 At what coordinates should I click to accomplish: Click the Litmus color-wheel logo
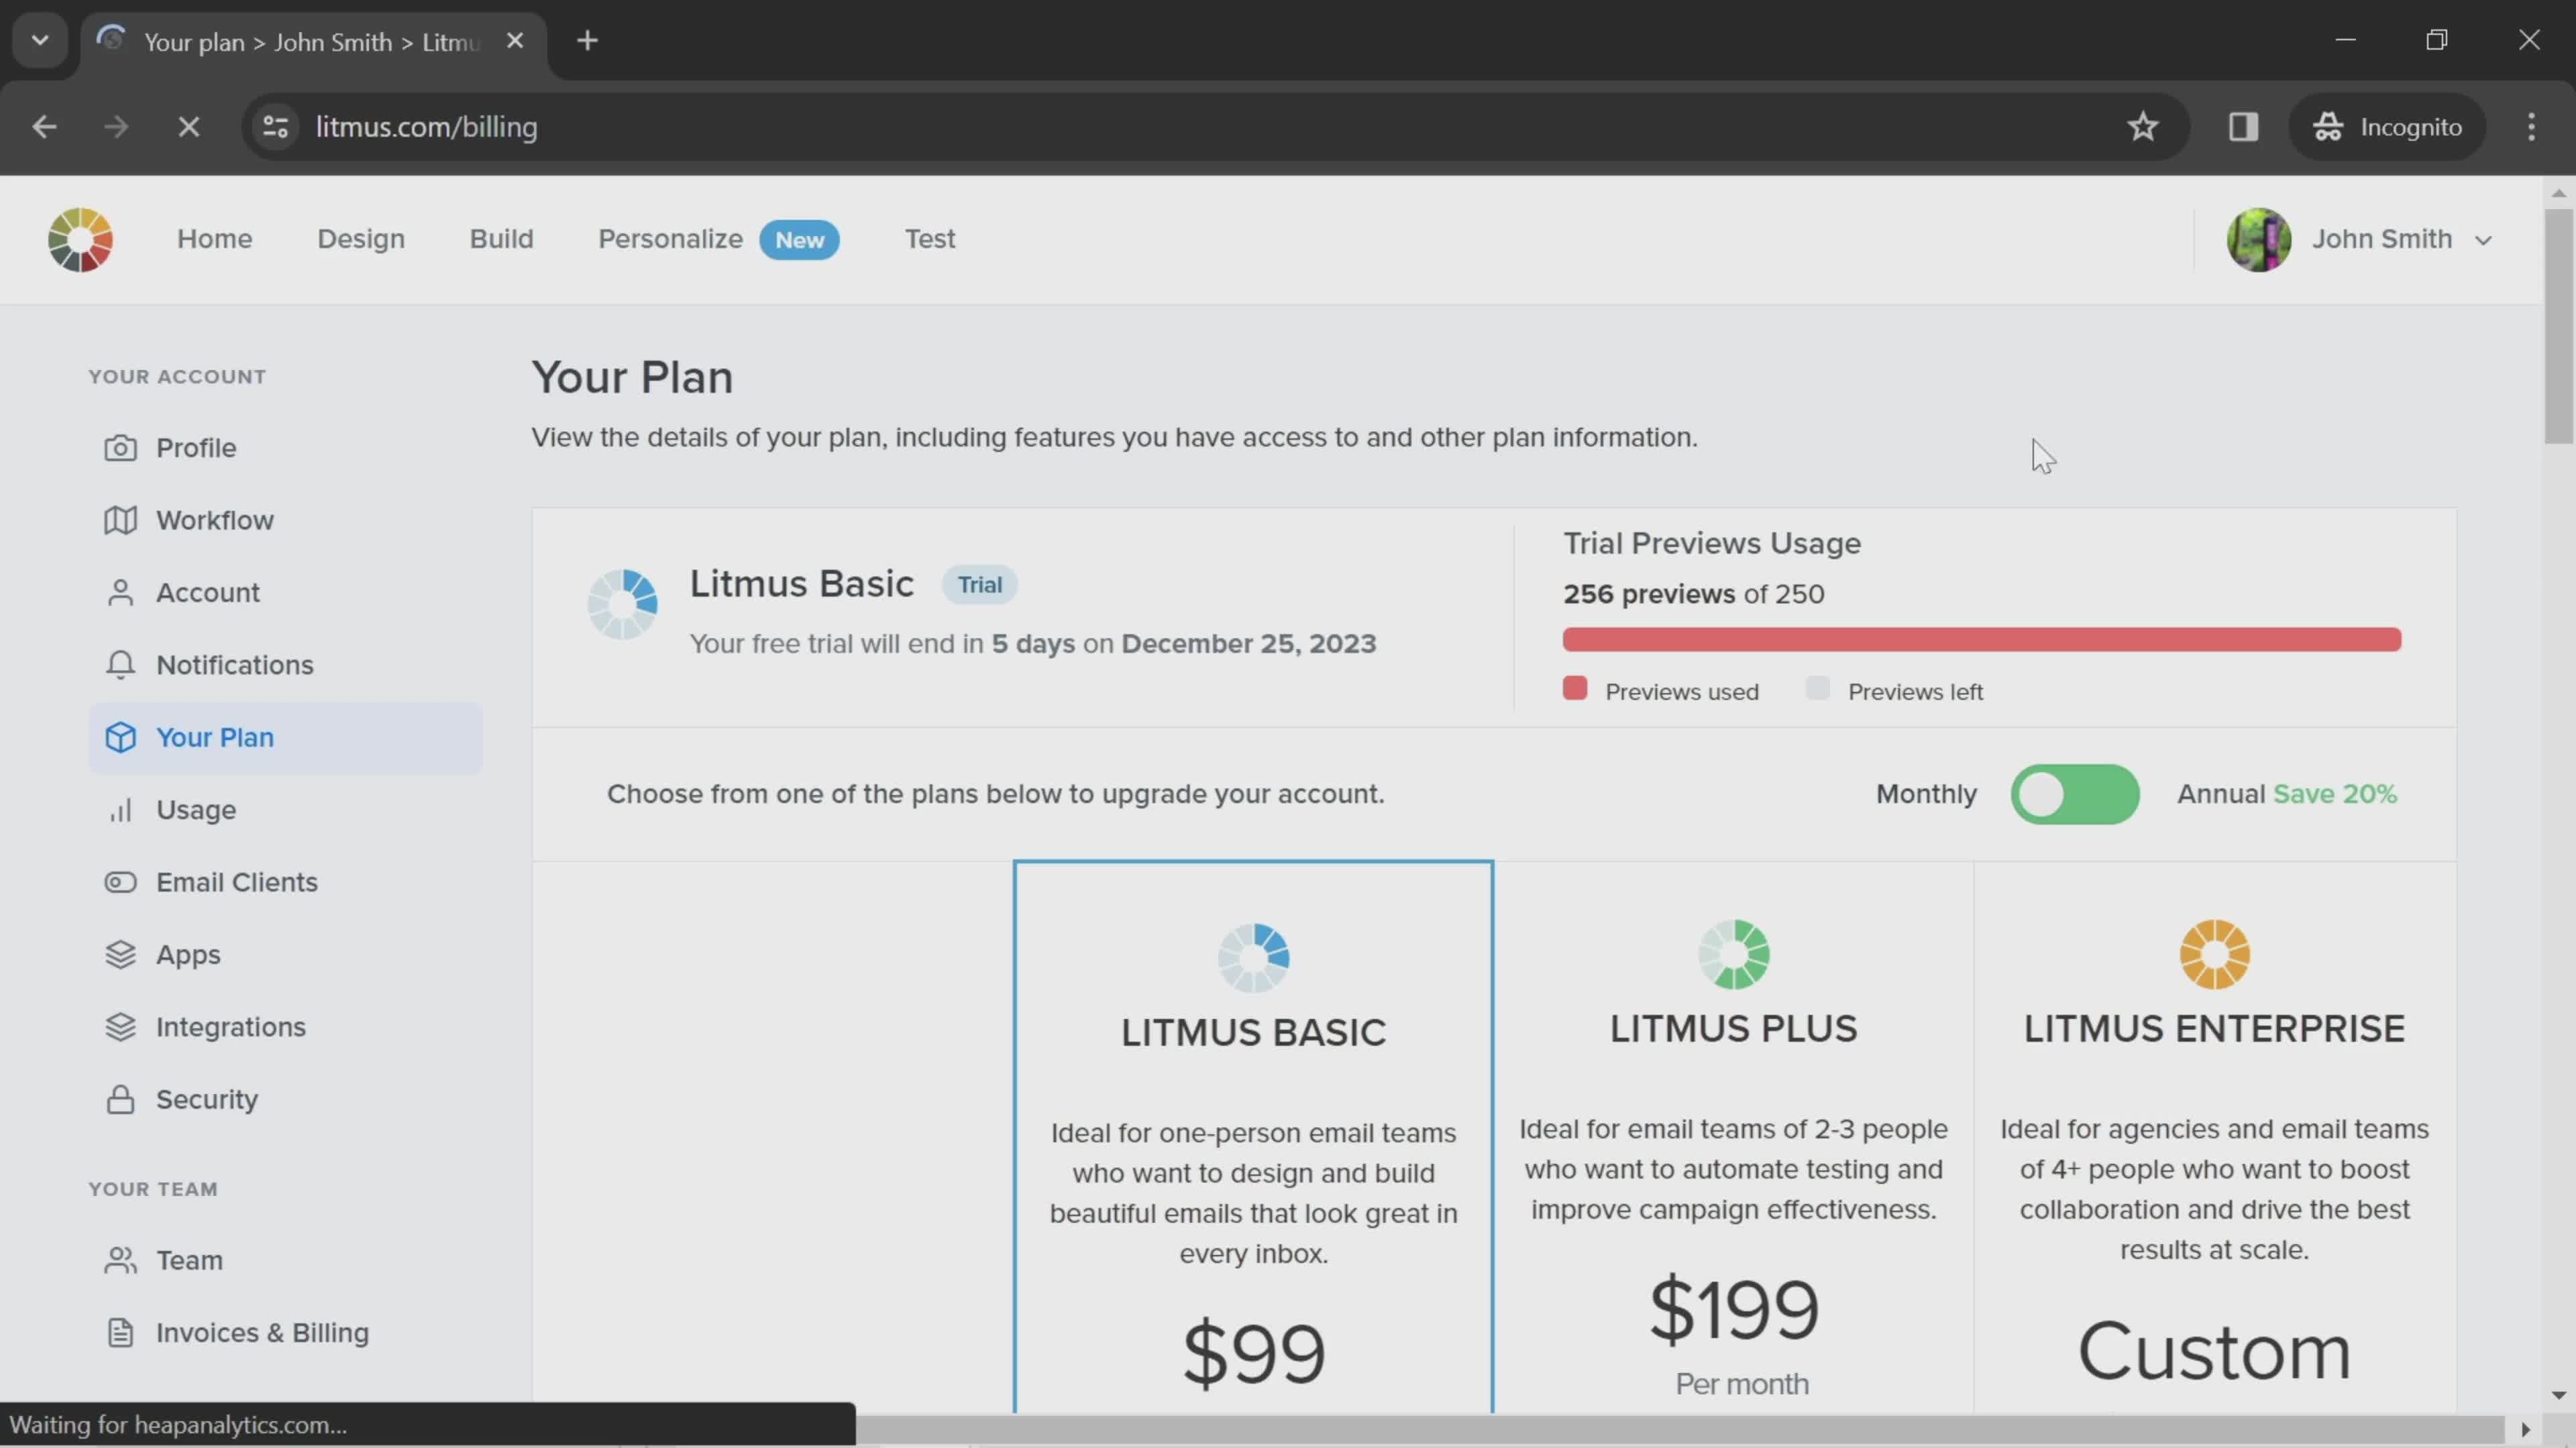coord(80,240)
